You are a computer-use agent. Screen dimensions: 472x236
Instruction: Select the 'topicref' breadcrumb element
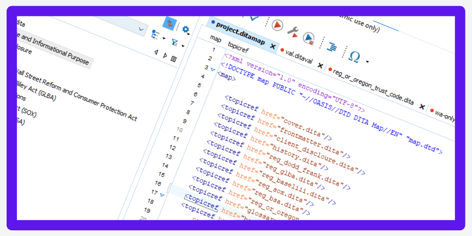238,48
